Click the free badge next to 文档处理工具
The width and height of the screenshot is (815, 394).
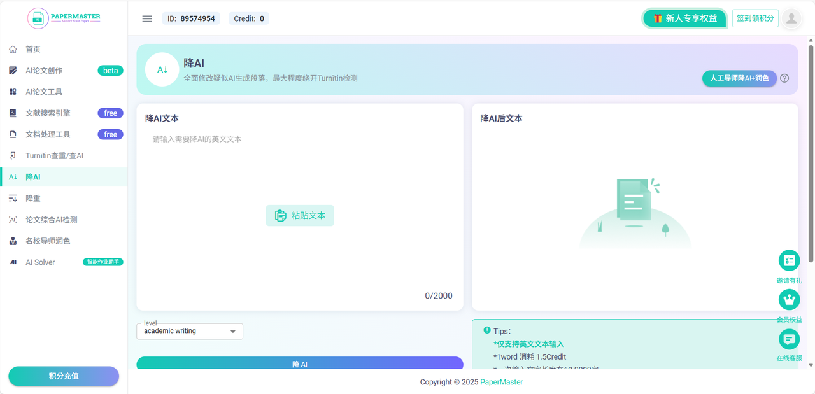pyautogui.click(x=110, y=134)
